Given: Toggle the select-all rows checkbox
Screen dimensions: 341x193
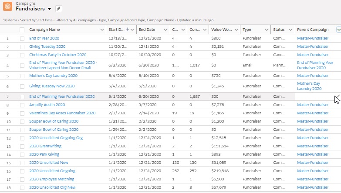Looking at the screenshot, I should coord(22,30).
